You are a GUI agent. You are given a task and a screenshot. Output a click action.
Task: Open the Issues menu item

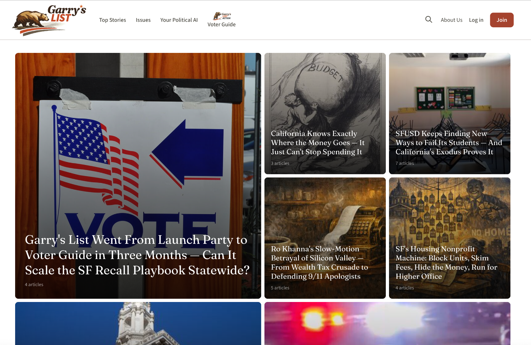[143, 20]
